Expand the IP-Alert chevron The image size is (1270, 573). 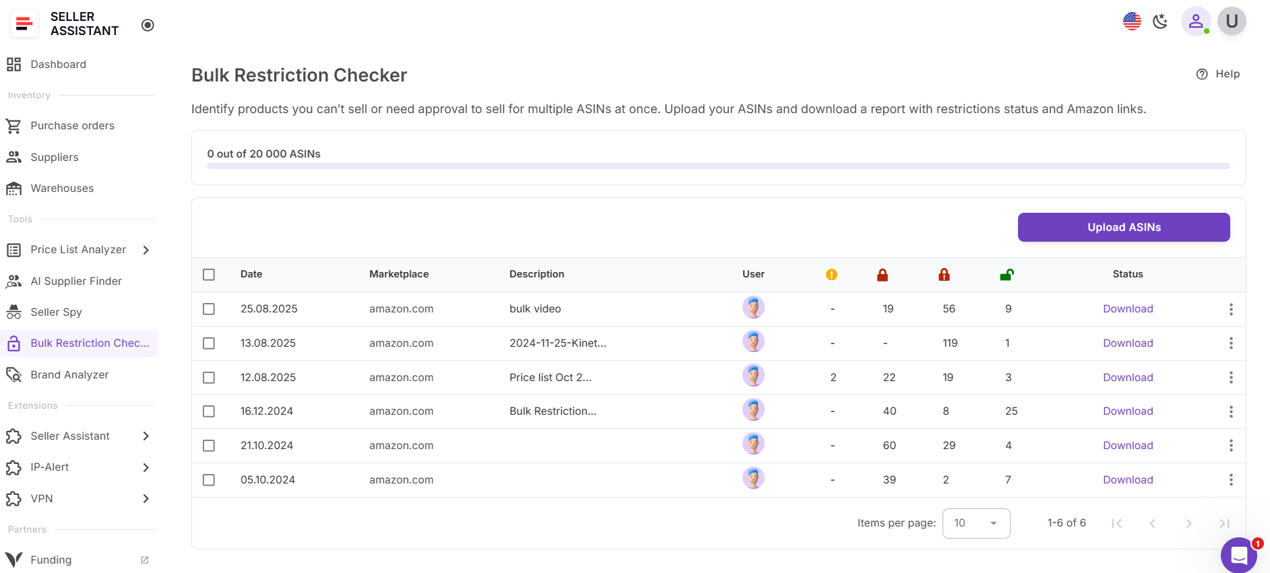coord(146,467)
